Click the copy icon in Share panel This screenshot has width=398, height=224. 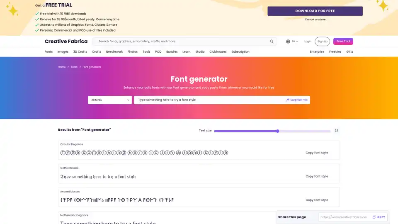(x=374, y=217)
